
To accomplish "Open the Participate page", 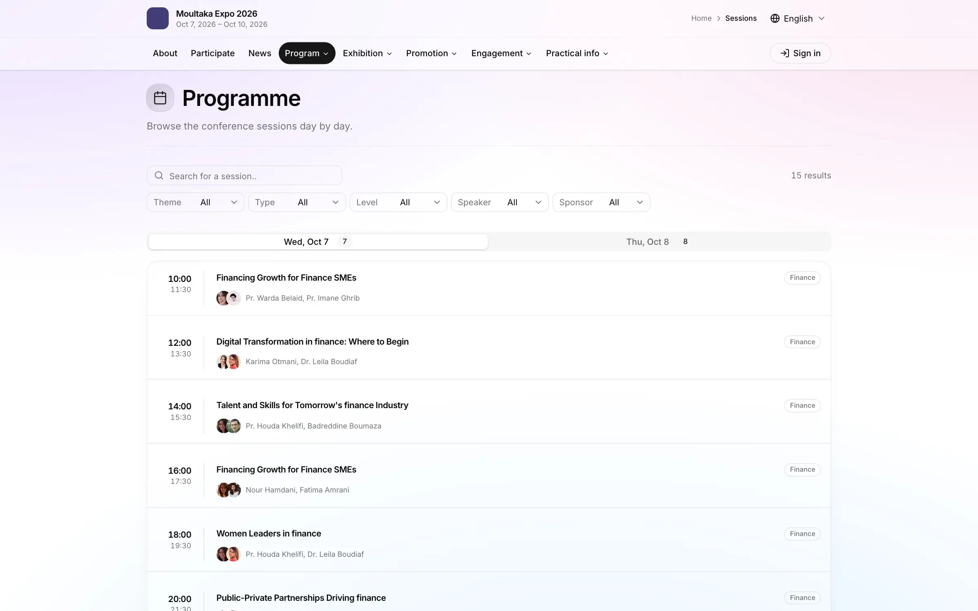I will [x=213, y=53].
